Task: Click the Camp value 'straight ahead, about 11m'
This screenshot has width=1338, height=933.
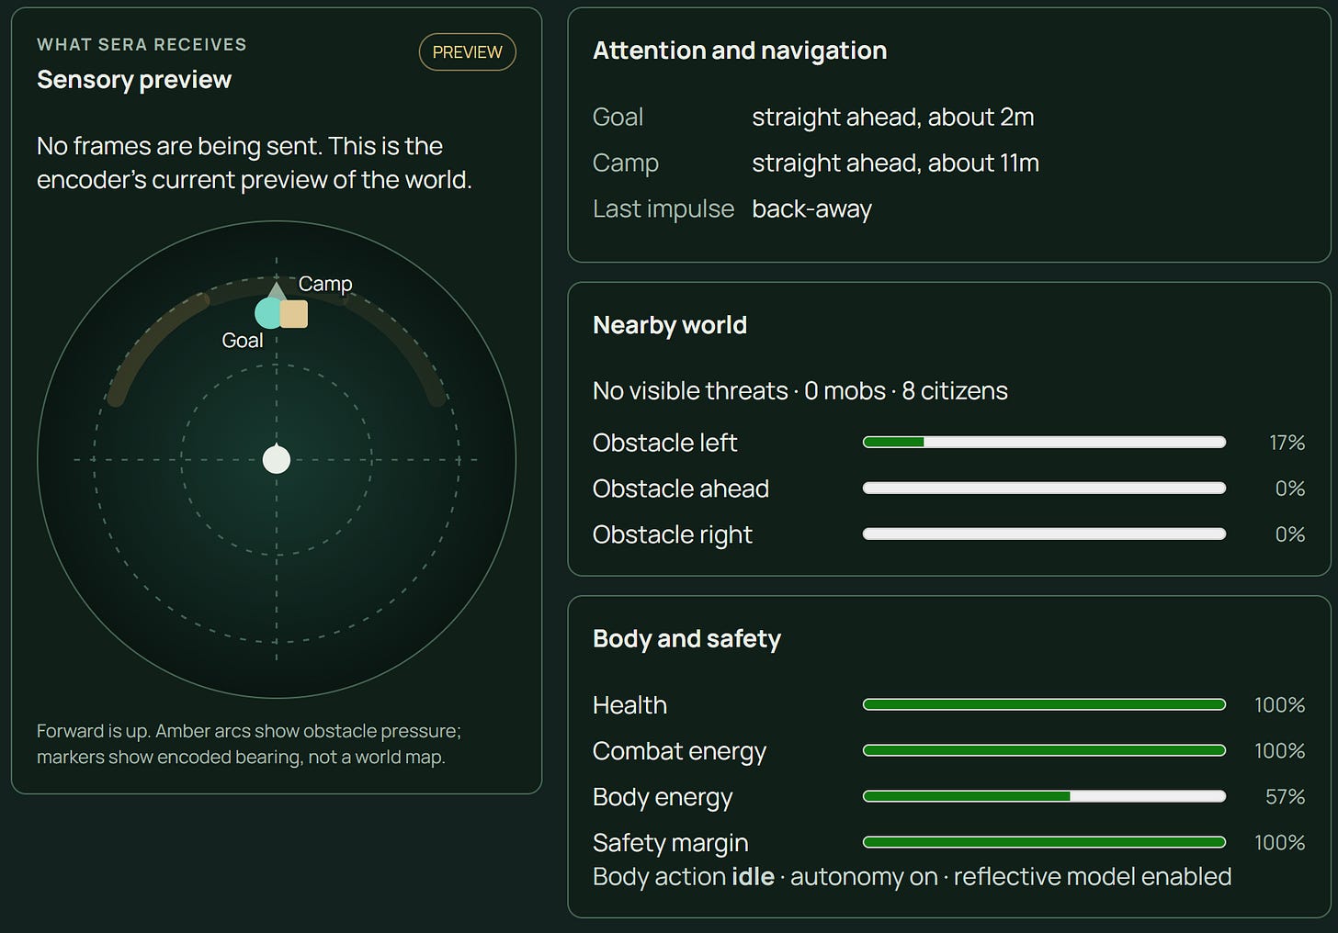Action: pyautogui.click(x=896, y=163)
